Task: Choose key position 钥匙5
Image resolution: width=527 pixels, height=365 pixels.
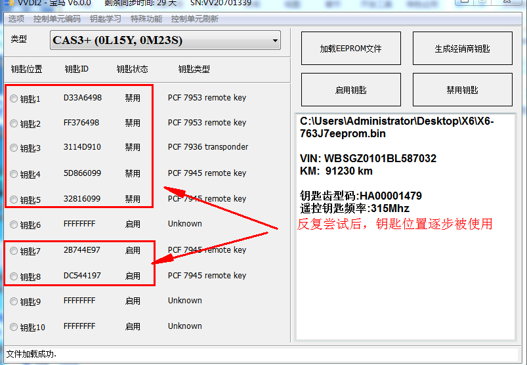Action: (x=14, y=200)
